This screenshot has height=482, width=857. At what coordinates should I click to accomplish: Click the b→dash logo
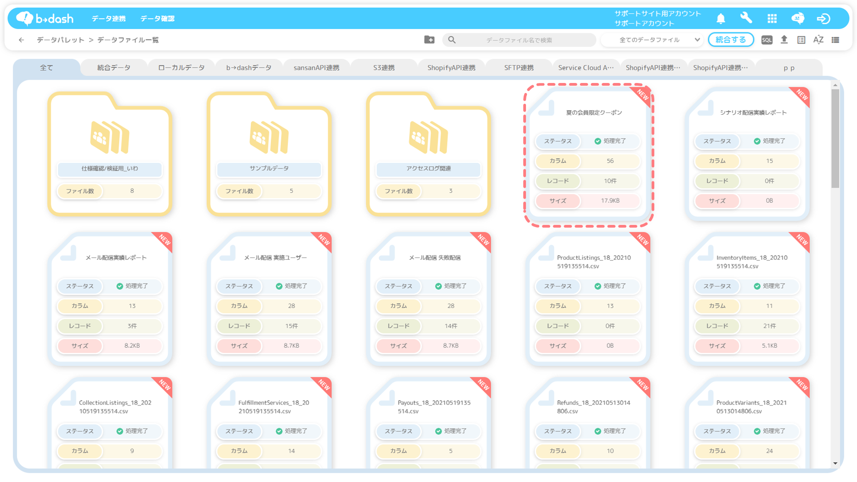pyautogui.click(x=44, y=18)
